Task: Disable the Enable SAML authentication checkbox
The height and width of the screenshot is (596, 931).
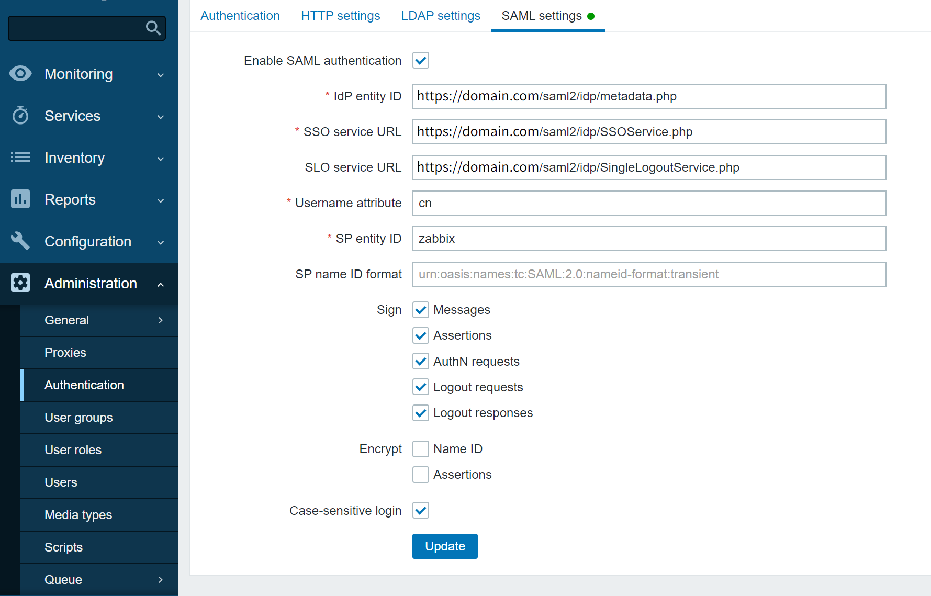Action: (420, 61)
